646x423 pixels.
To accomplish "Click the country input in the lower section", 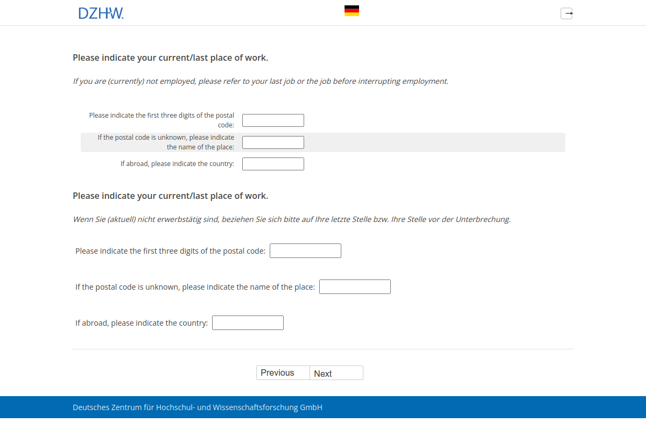I will pyautogui.click(x=248, y=322).
